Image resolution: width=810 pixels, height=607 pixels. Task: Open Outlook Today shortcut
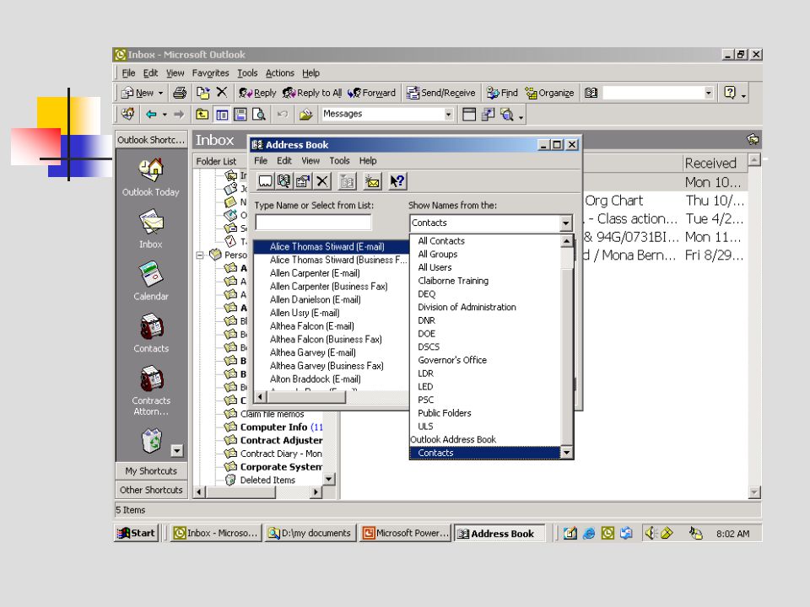(151, 177)
